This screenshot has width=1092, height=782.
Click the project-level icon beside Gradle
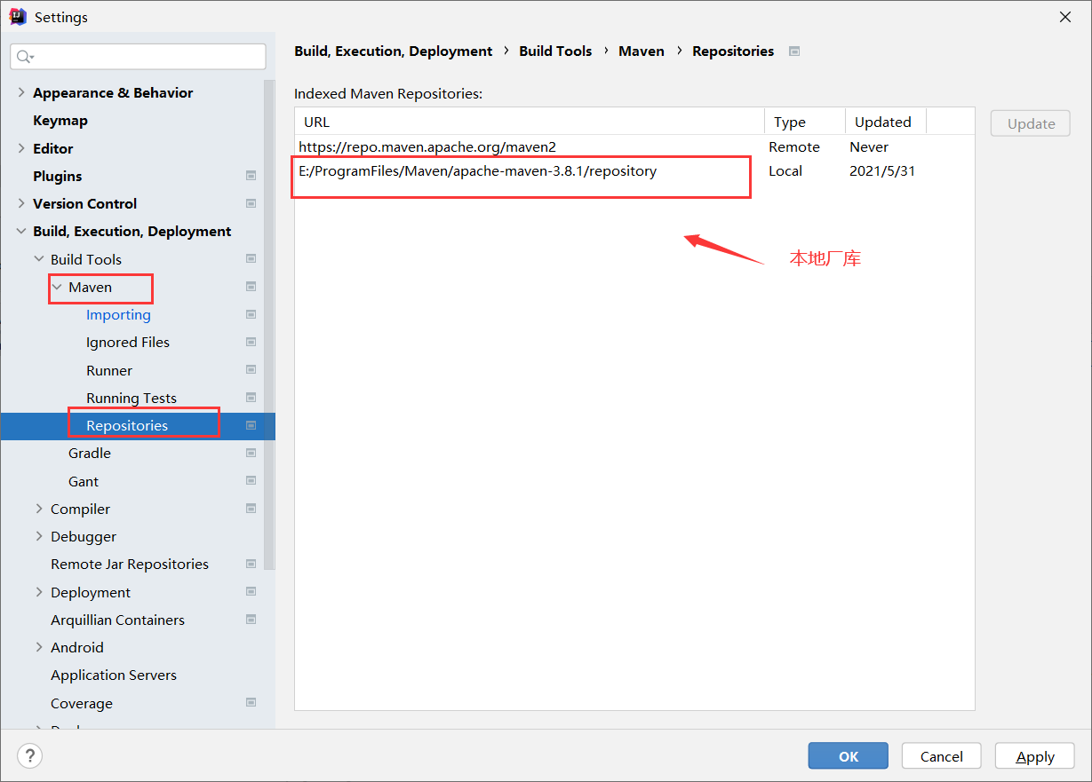tap(251, 453)
